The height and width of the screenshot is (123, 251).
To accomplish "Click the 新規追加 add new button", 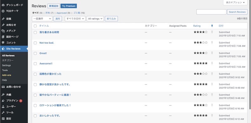I will [x=54, y=6].
